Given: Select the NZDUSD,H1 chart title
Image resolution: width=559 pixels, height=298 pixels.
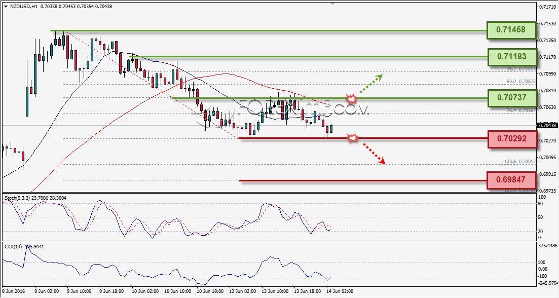Looking at the screenshot, I should (23, 7).
